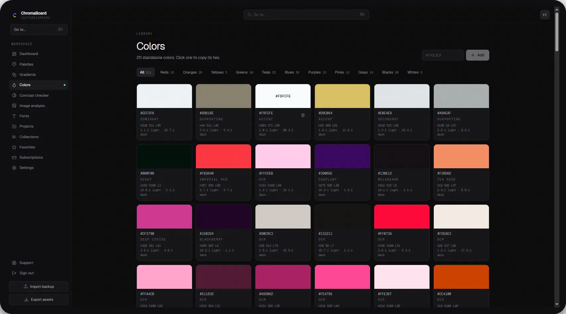Open the Dashboard icon in sidebar
Image resolution: width=566 pixels, height=314 pixels.
pyautogui.click(x=14, y=54)
